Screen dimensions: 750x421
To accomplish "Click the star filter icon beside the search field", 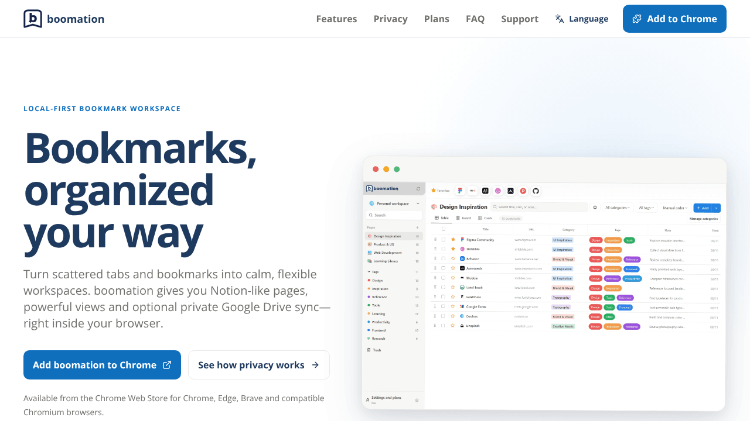I will click(x=595, y=207).
